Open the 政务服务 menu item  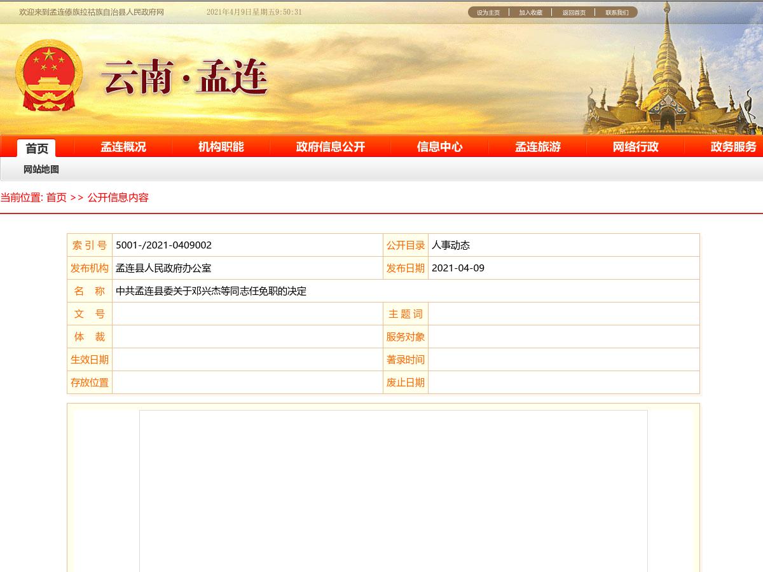[734, 147]
